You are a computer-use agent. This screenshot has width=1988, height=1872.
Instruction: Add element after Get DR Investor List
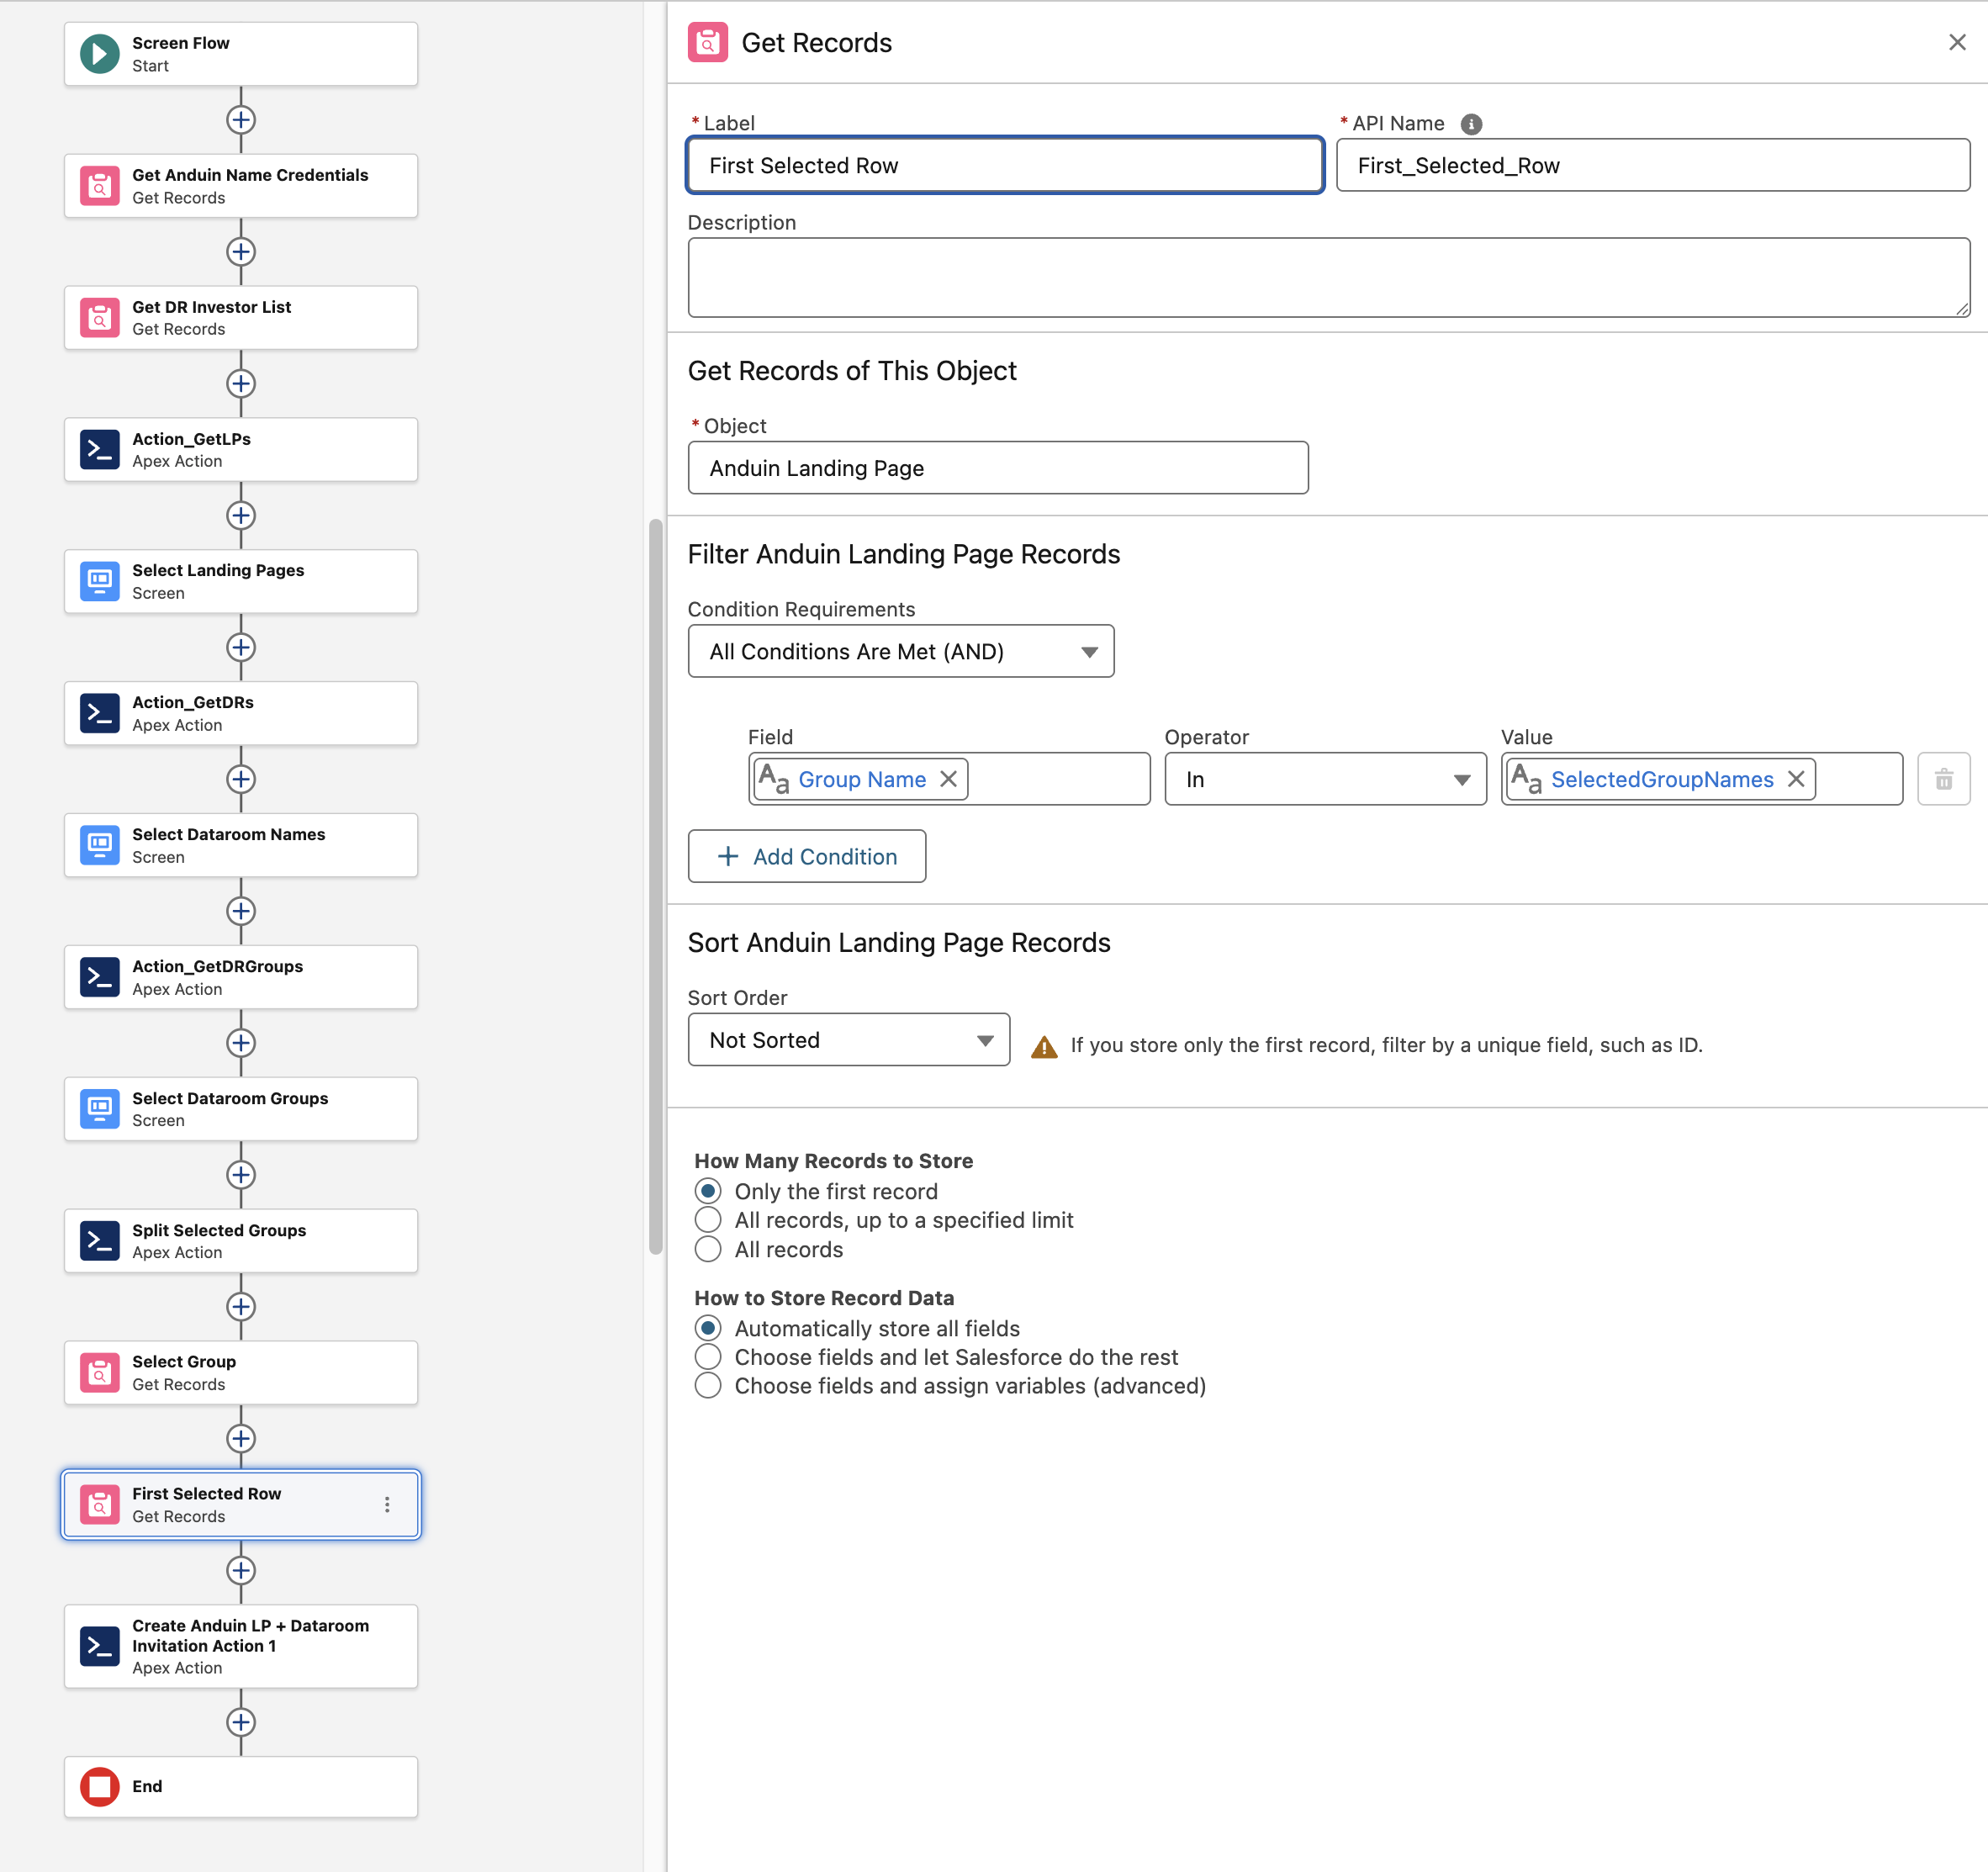point(241,384)
